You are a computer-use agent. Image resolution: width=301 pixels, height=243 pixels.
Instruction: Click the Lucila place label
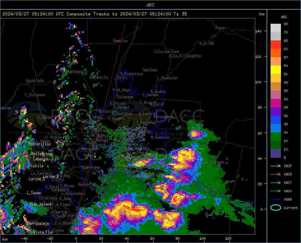[x=37, y=166]
